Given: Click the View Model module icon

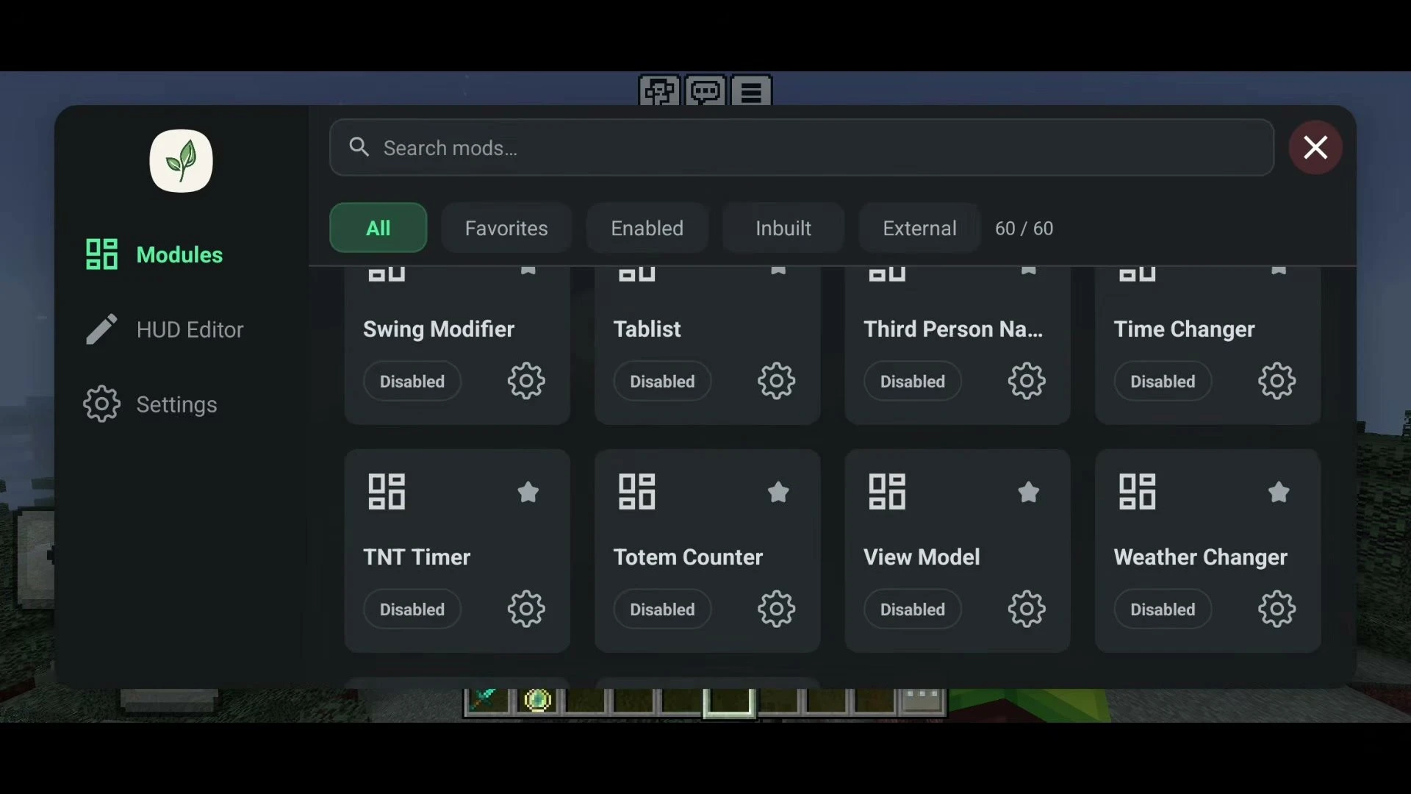Looking at the screenshot, I should coord(887,492).
